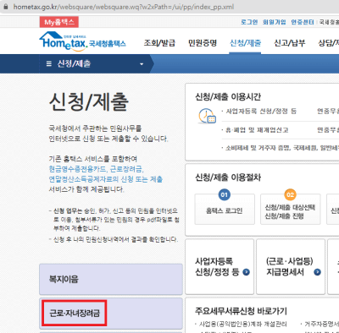The image size is (339, 333).
Task: Click the blue 01 step badge
Action: pos(225,194)
